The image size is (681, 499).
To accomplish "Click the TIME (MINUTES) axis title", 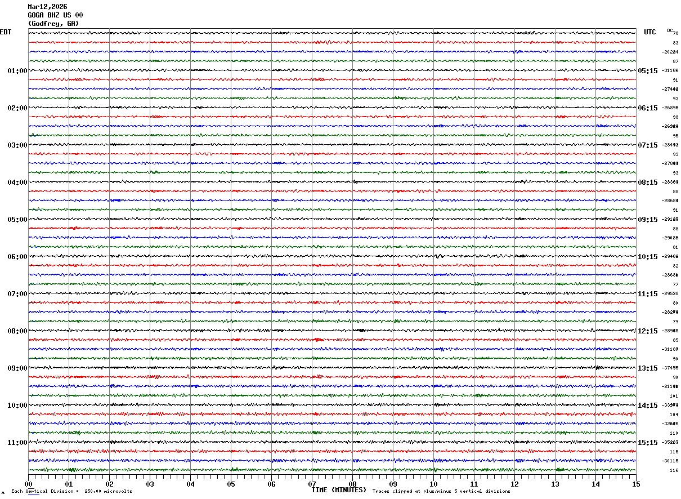I will 339,490.
